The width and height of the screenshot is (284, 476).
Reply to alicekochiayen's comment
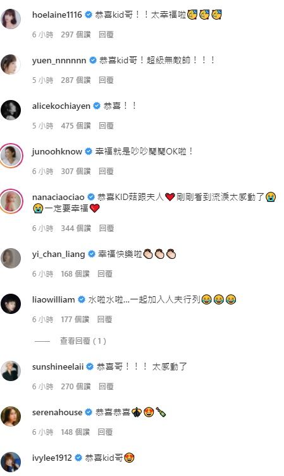point(106,126)
